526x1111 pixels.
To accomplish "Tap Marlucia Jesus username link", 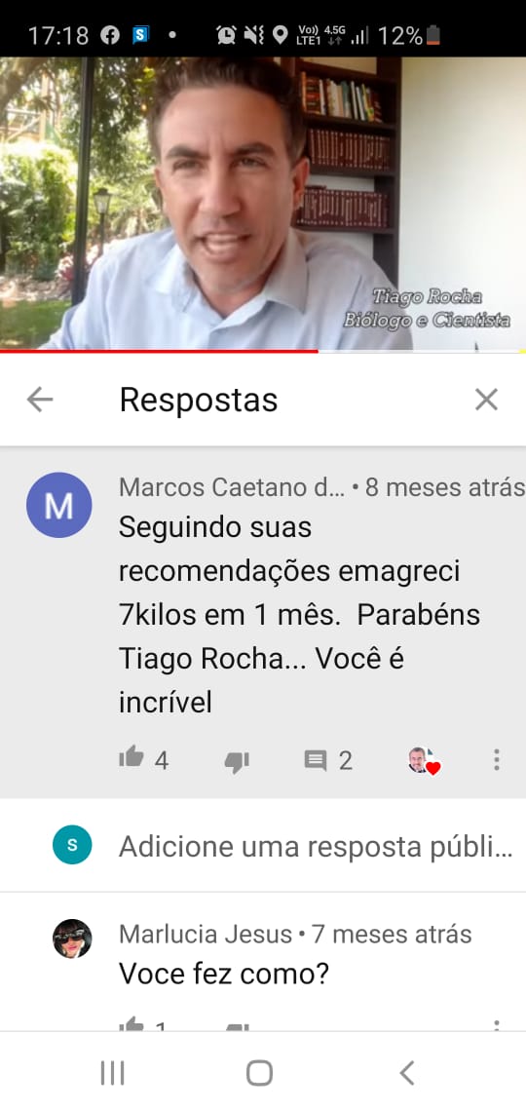I will [206, 934].
